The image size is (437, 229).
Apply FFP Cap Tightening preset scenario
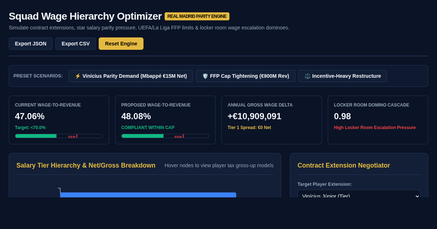245,76
